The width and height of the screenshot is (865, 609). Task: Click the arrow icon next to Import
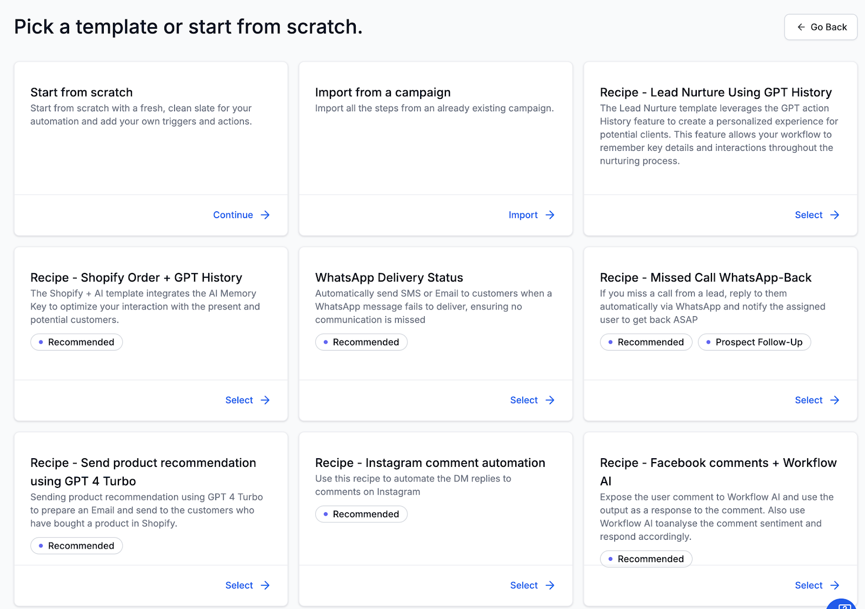550,215
